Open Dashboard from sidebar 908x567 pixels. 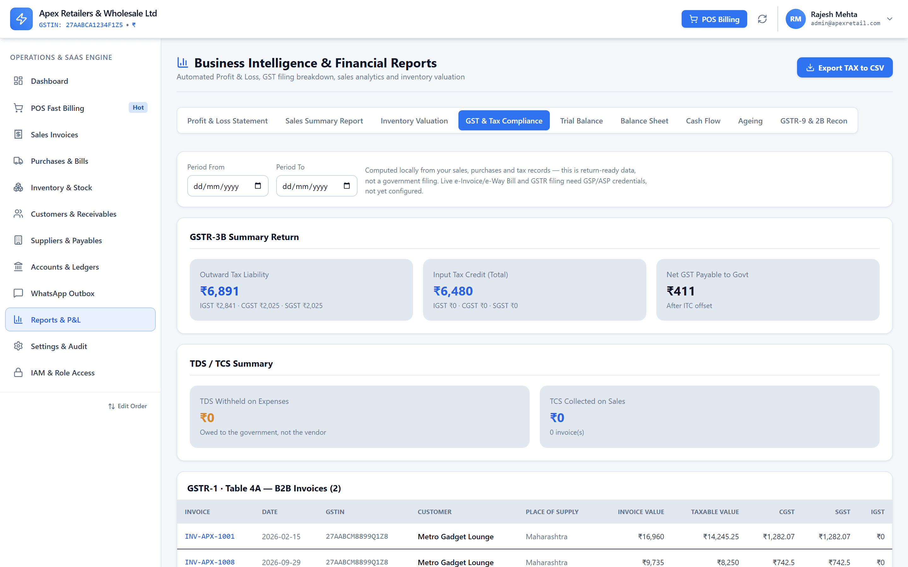[80, 81]
